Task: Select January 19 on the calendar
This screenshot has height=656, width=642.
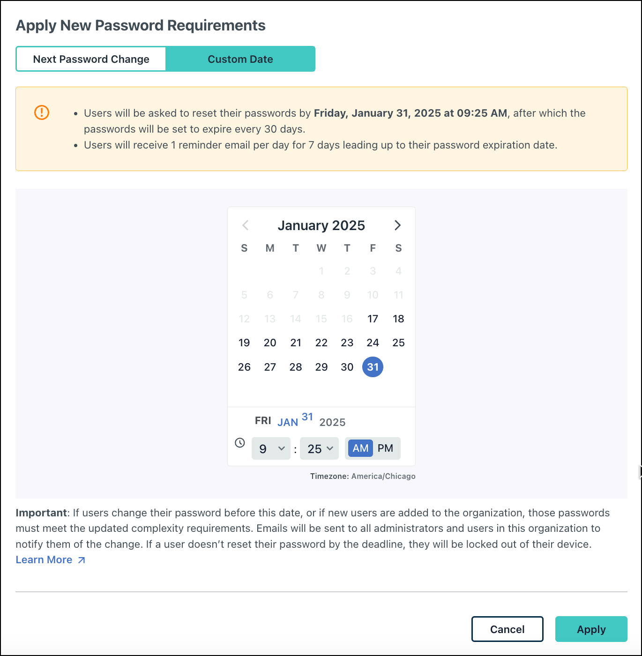Action: 244,343
